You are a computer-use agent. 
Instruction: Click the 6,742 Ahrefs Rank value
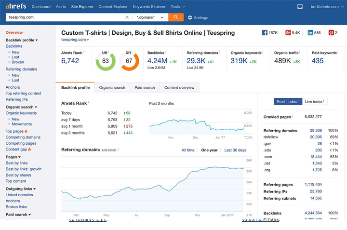(x=70, y=61)
